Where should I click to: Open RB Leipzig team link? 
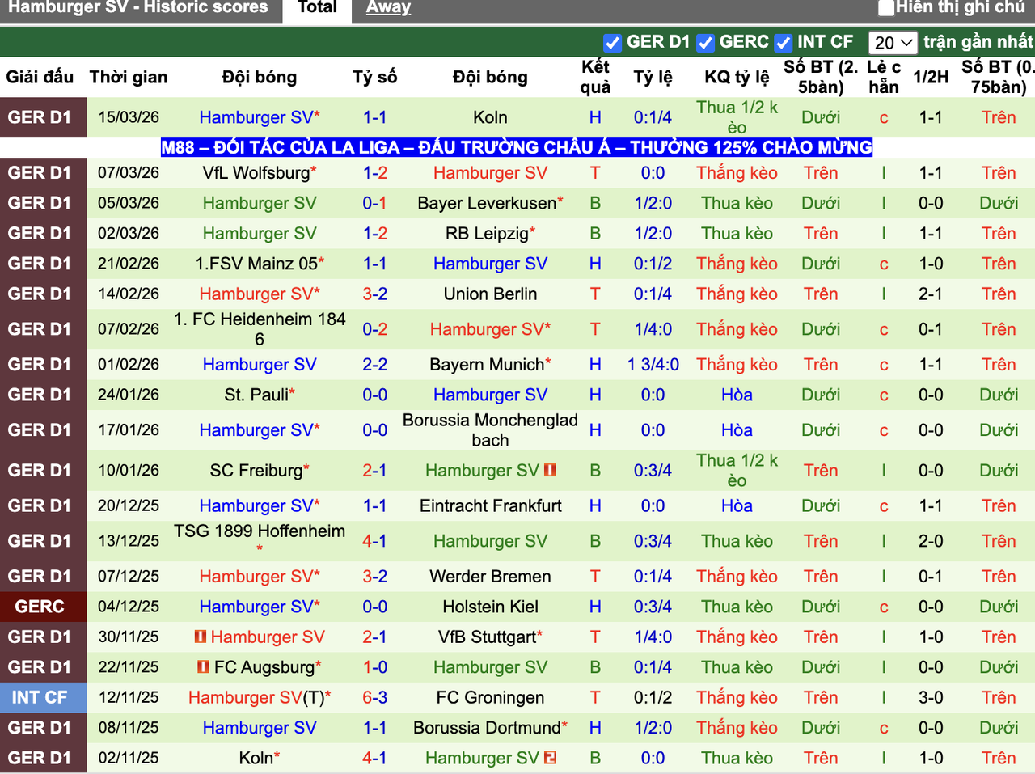pos(488,234)
